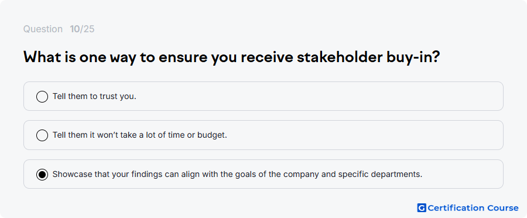Click the current question number 10
527x218 pixels.
point(74,29)
